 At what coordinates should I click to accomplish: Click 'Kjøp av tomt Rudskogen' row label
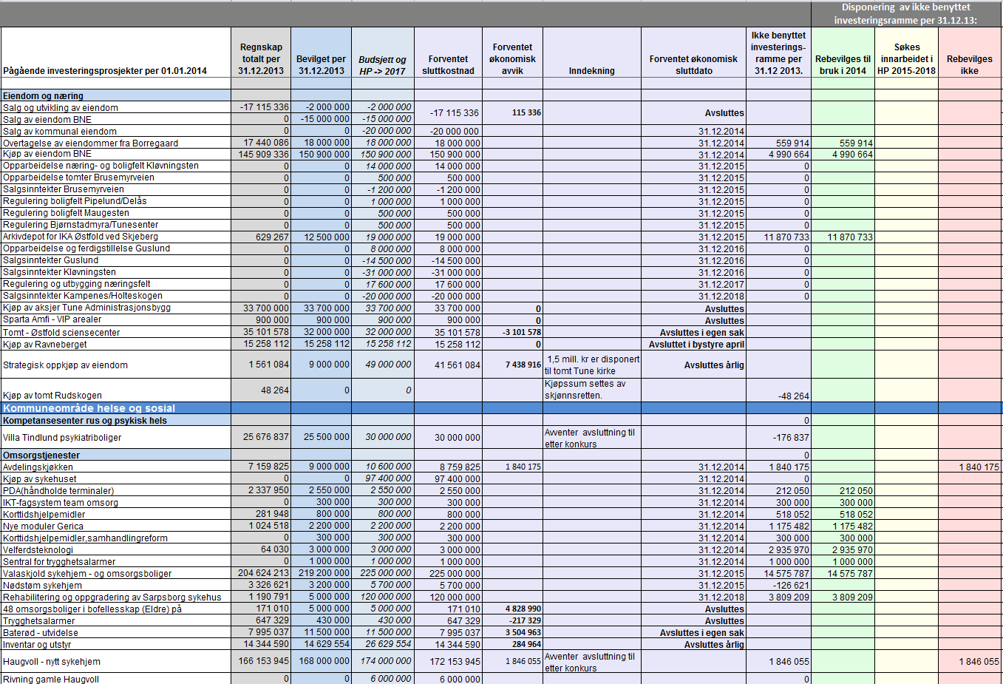click(52, 396)
